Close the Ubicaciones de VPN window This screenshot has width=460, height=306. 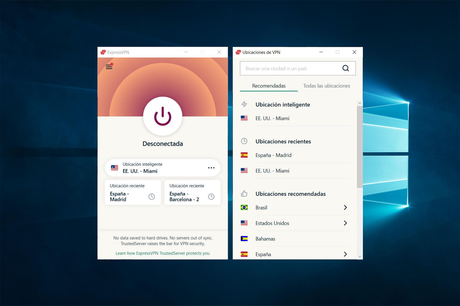coord(354,52)
